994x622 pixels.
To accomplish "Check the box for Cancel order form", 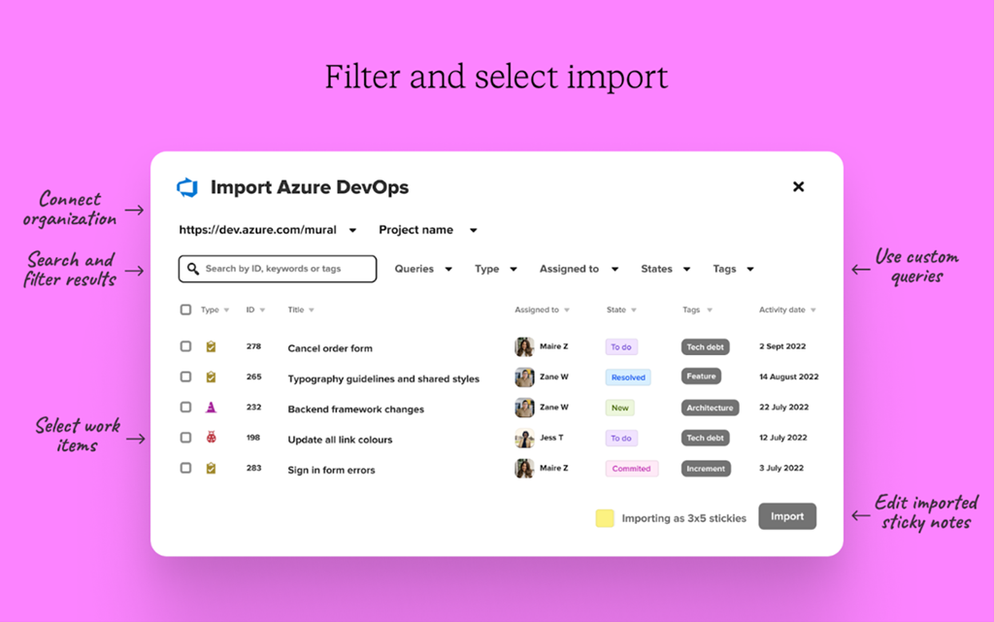I will pos(185,346).
